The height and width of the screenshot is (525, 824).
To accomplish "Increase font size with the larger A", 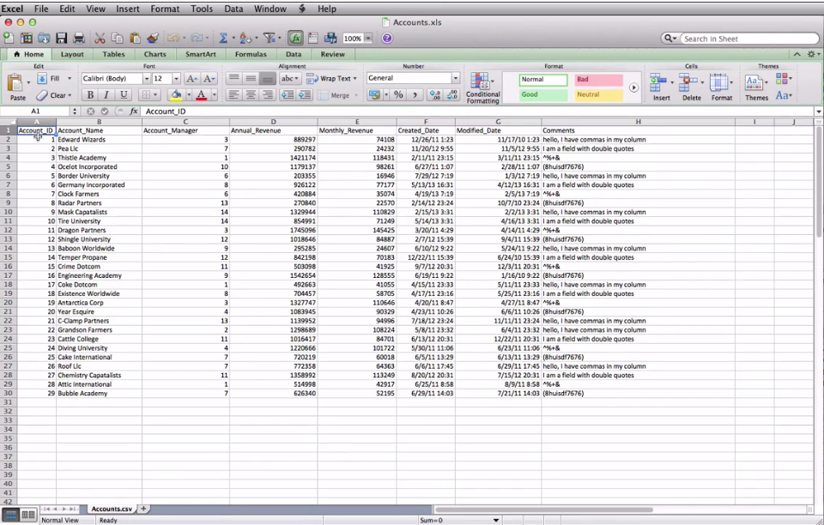I will click(191, 79).
